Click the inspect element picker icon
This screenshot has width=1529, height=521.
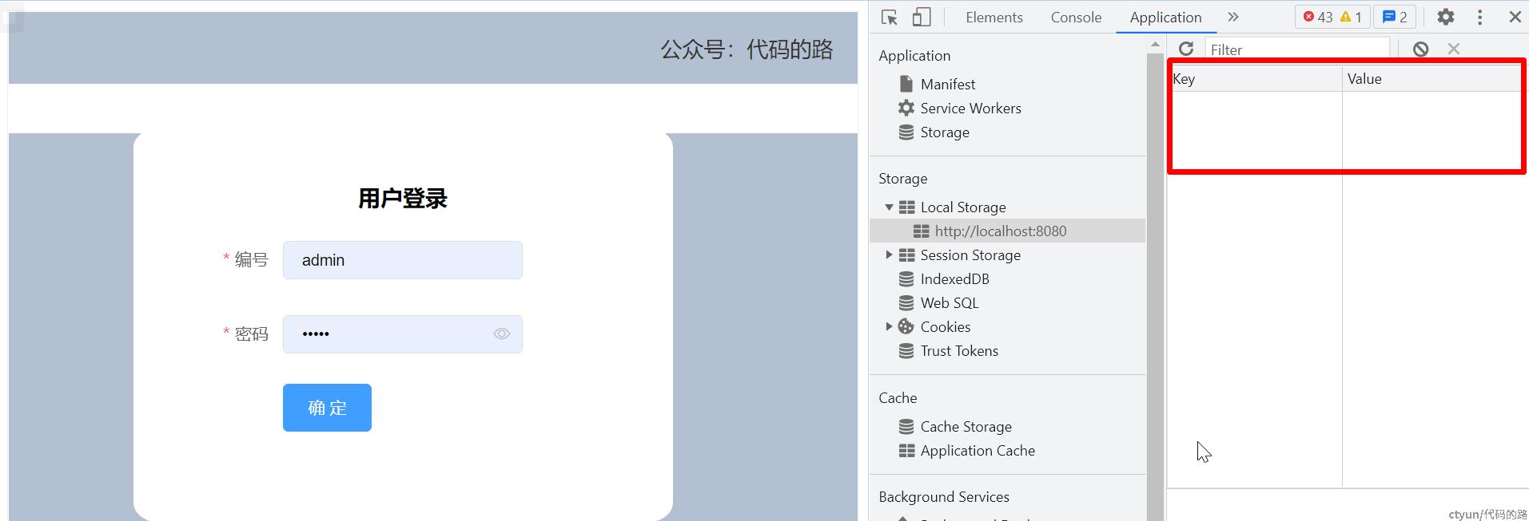click(889, 17)
